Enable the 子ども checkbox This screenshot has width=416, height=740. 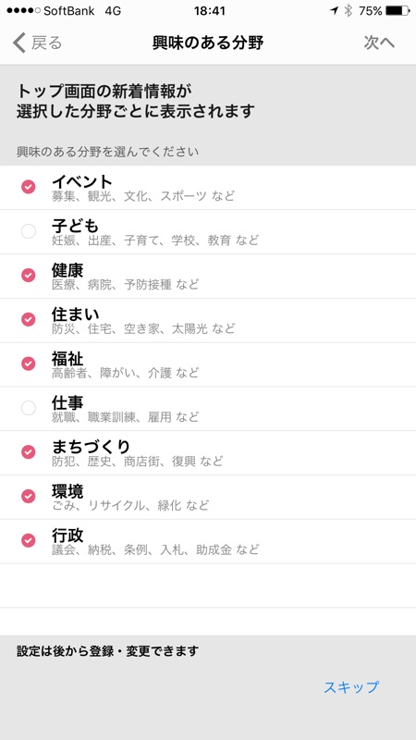coord(29,231)
